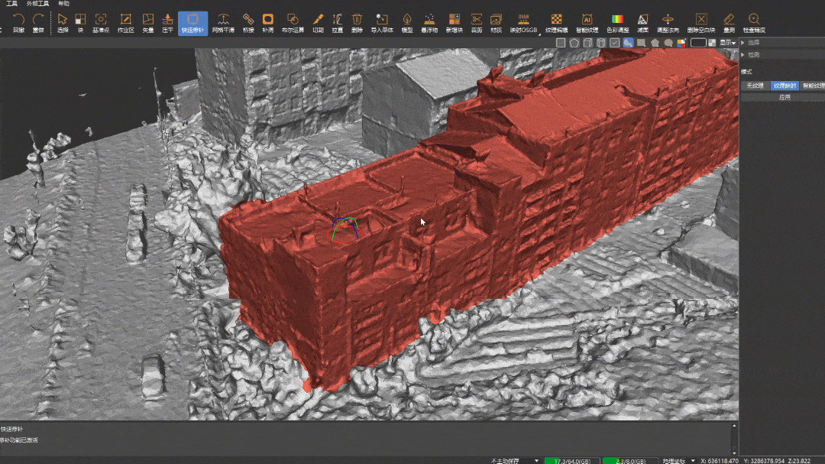This screenshot has height=464, width=825.
Task: Select the 量测 measurement tool
Action: click(729, 22)
